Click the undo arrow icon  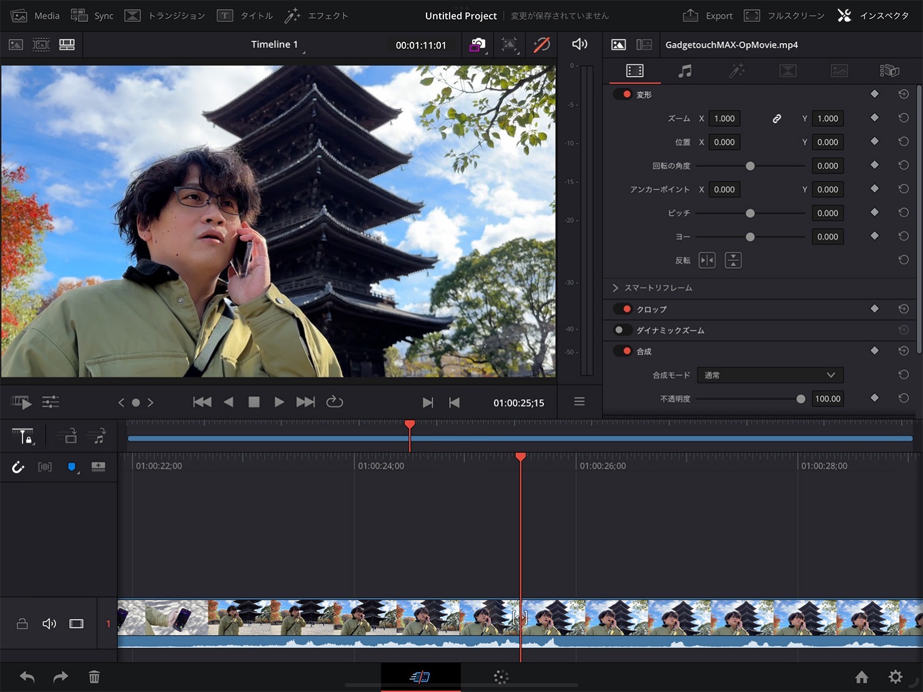[x=27, y=676]
